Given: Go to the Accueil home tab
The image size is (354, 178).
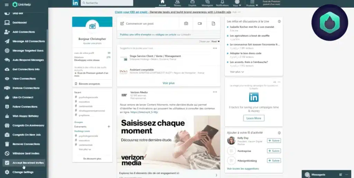Looking at the screenshot, I should (162, 3).
